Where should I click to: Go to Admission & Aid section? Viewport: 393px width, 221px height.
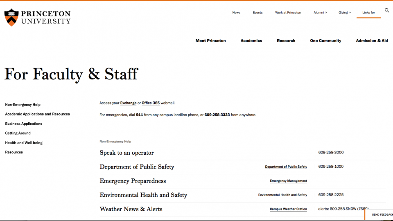pyautogui.click(x=372, y=41)
